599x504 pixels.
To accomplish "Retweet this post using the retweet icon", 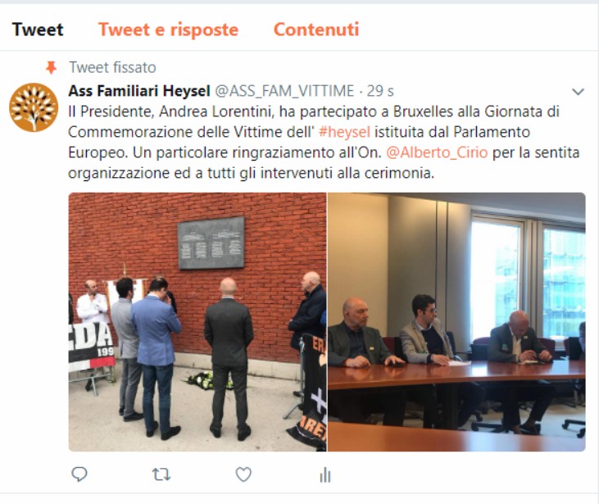I will (x=161, y=474).
